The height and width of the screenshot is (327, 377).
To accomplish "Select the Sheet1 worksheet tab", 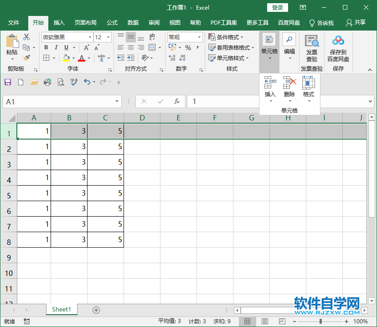I will click(x=62, y=309).
